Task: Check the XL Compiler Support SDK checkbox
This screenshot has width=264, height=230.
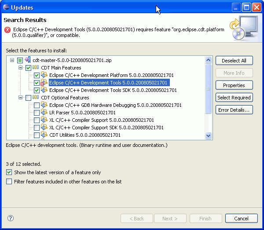Action: point(37,128)
